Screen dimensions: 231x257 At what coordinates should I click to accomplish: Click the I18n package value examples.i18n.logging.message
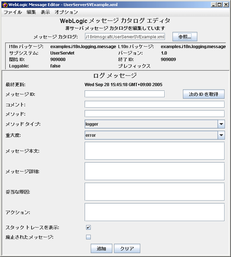83,47
